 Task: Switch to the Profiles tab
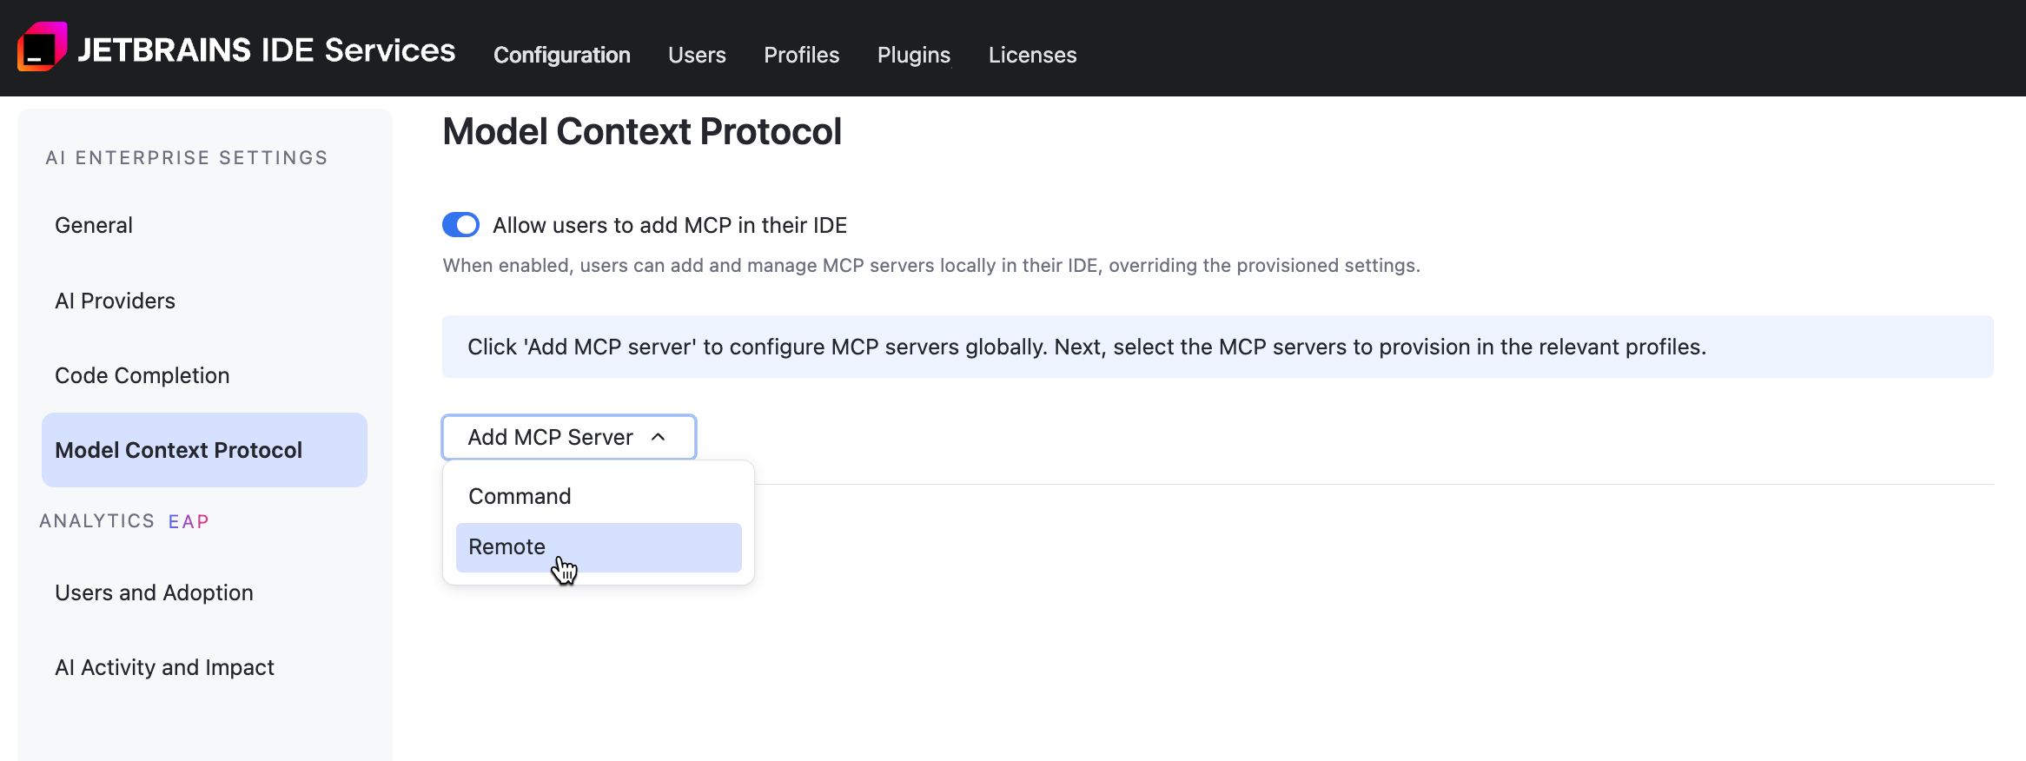pyautogui.click(x=801, y=55)
